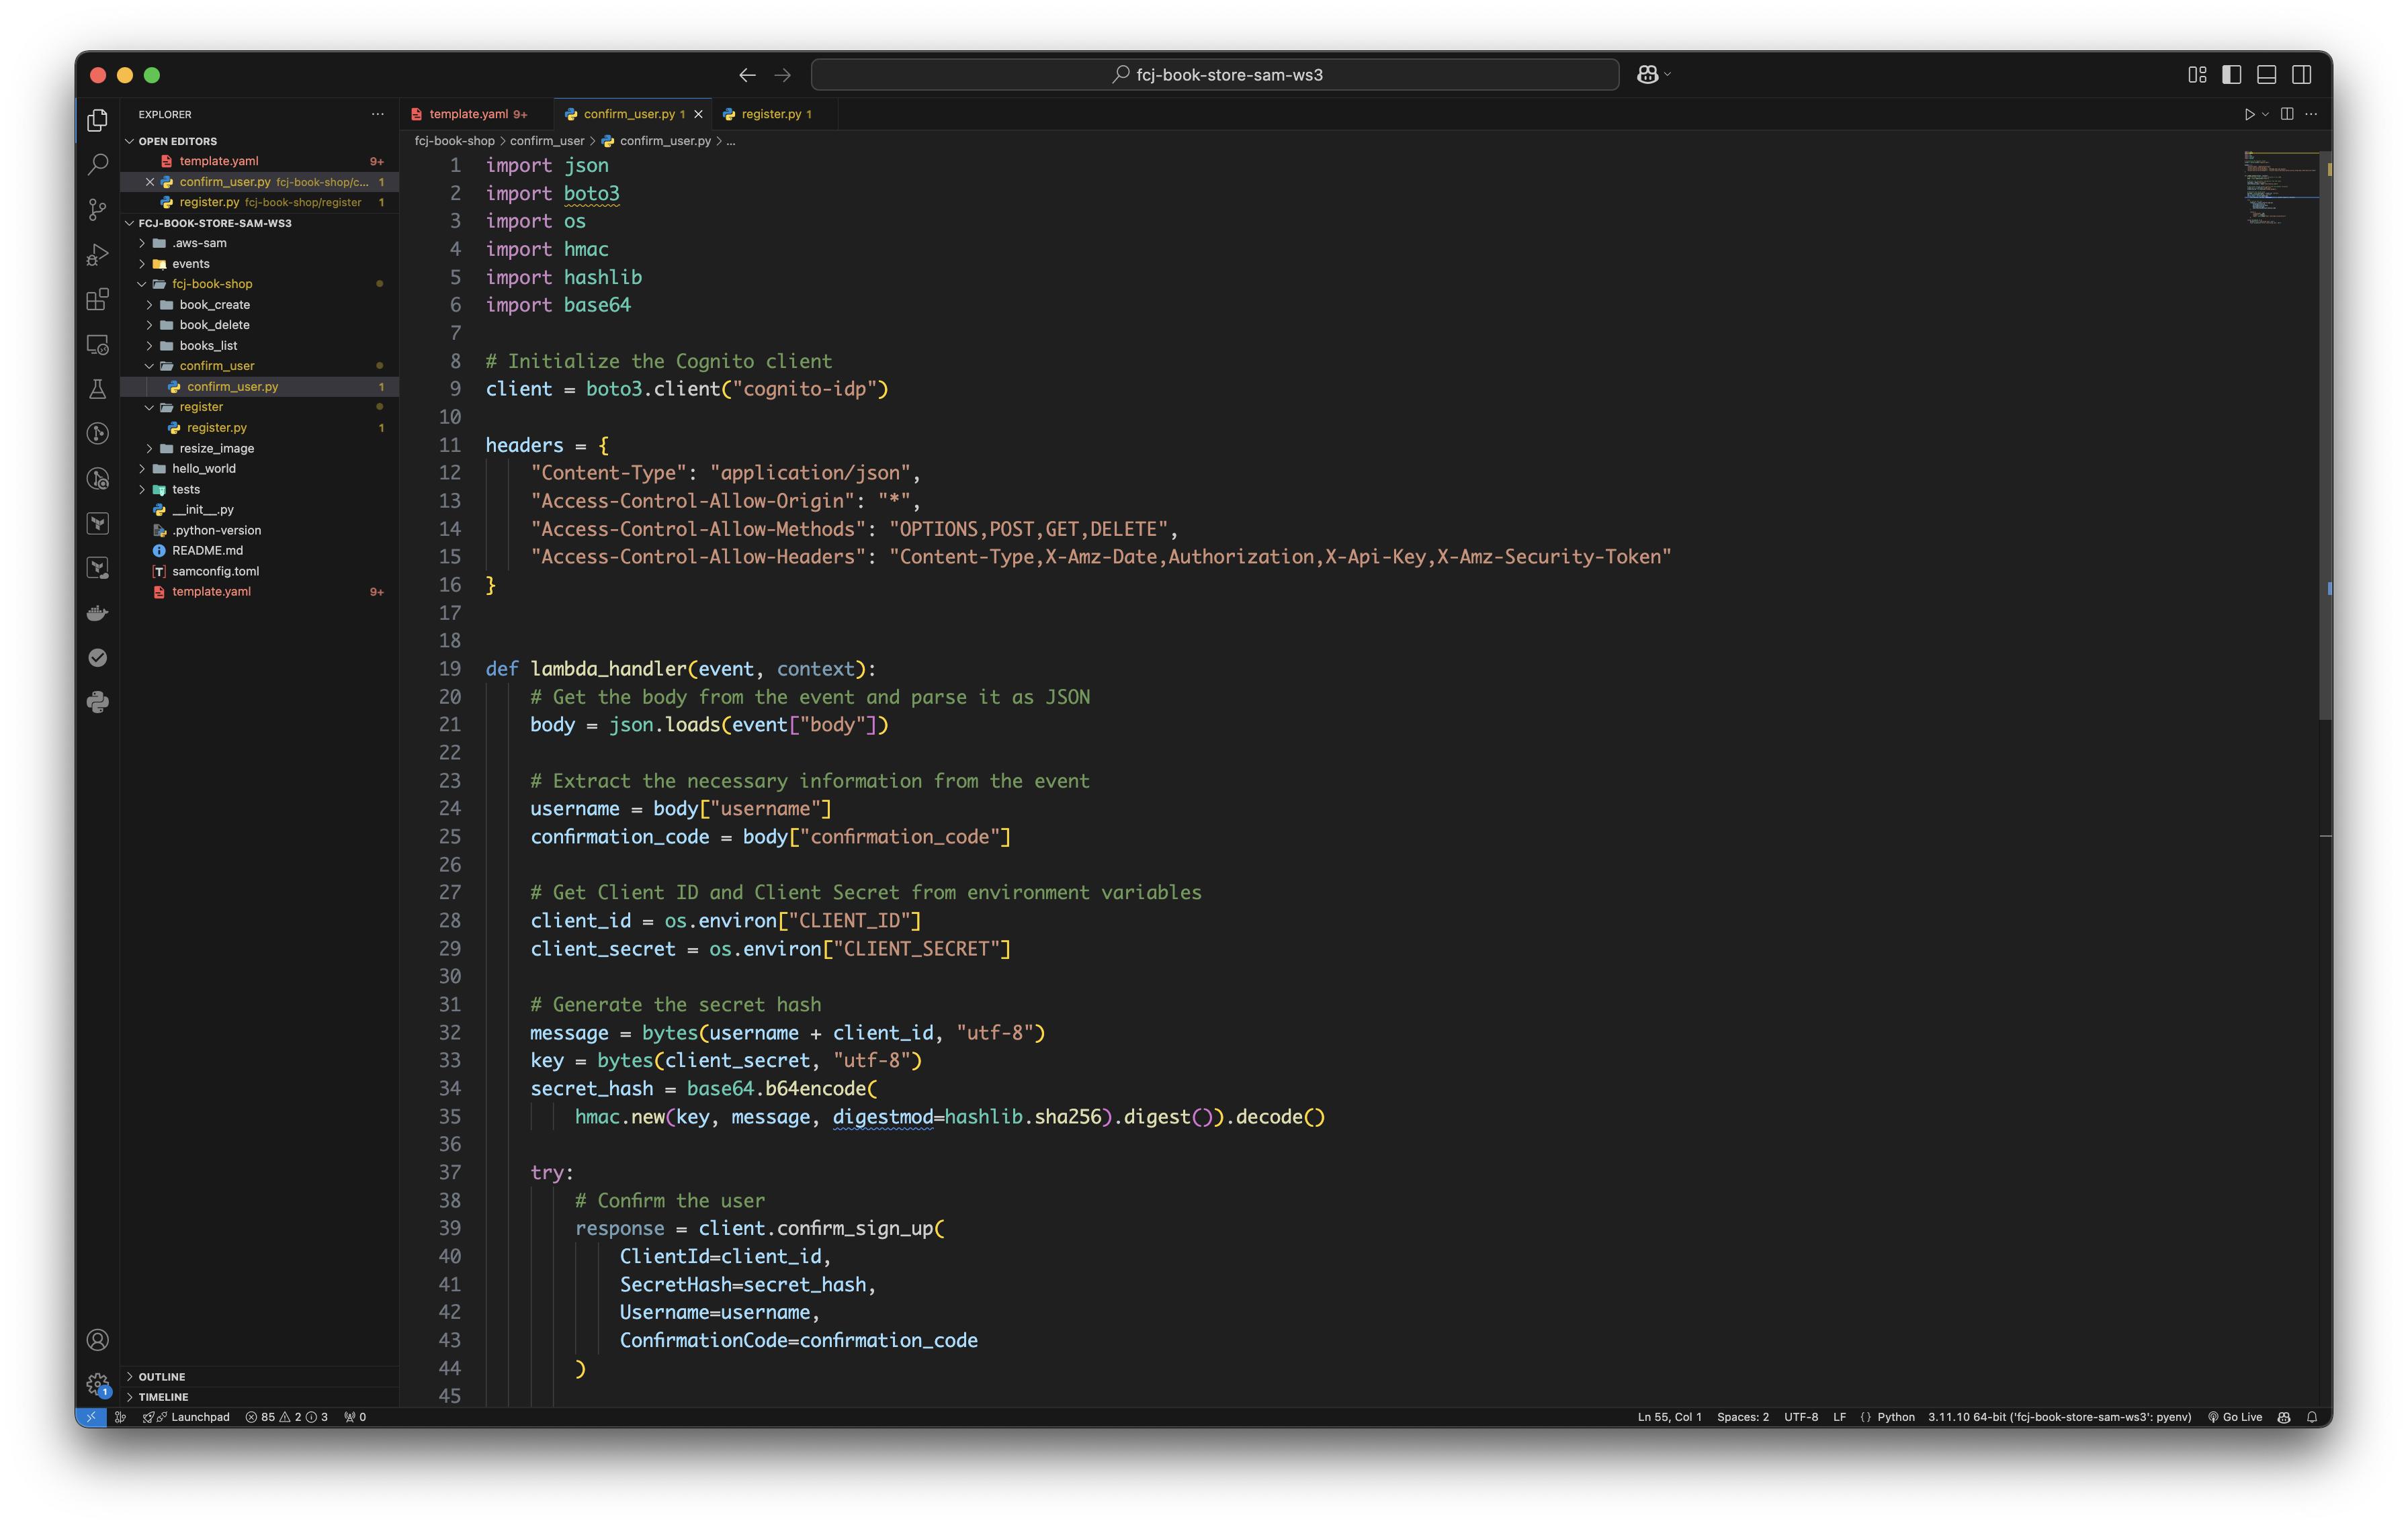Open the Explorer view in the activity bar
Viewport: 2408px width, 1527px height.
(x=97, y=120)
